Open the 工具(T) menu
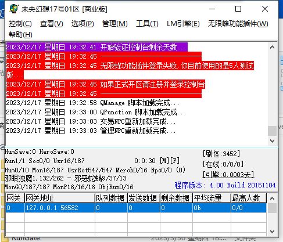Image resolution: width=283 pixels, height=242 pixels. pos(147,24)
